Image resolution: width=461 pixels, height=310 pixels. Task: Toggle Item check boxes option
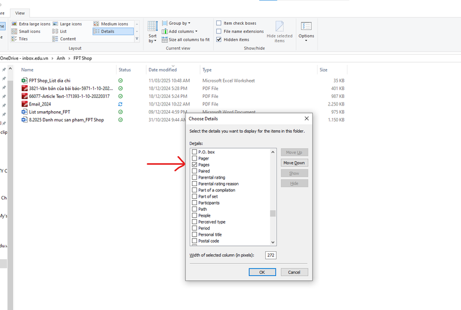pyautogui.click(x=219, y=23)
